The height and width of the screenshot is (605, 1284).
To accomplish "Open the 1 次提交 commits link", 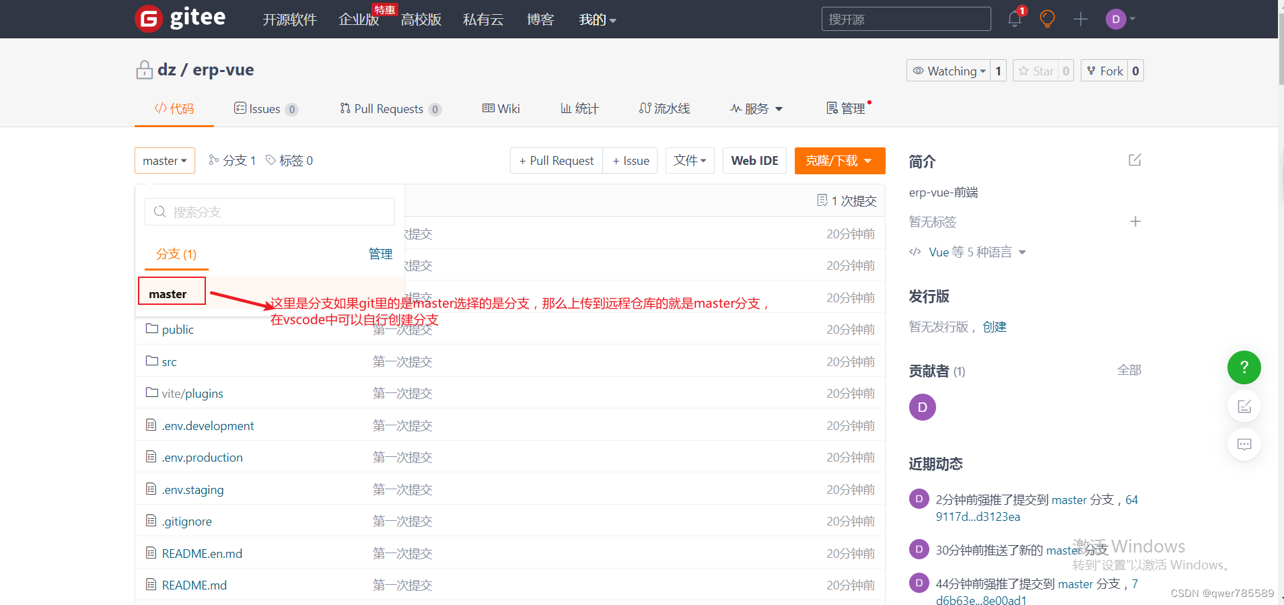I will click(847, 201).
